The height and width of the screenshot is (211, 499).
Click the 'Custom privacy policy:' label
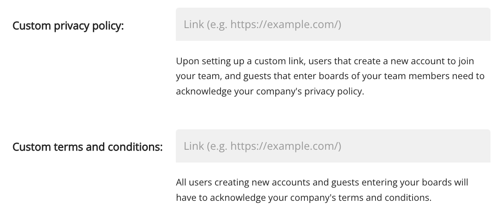[x=68, y=26]
